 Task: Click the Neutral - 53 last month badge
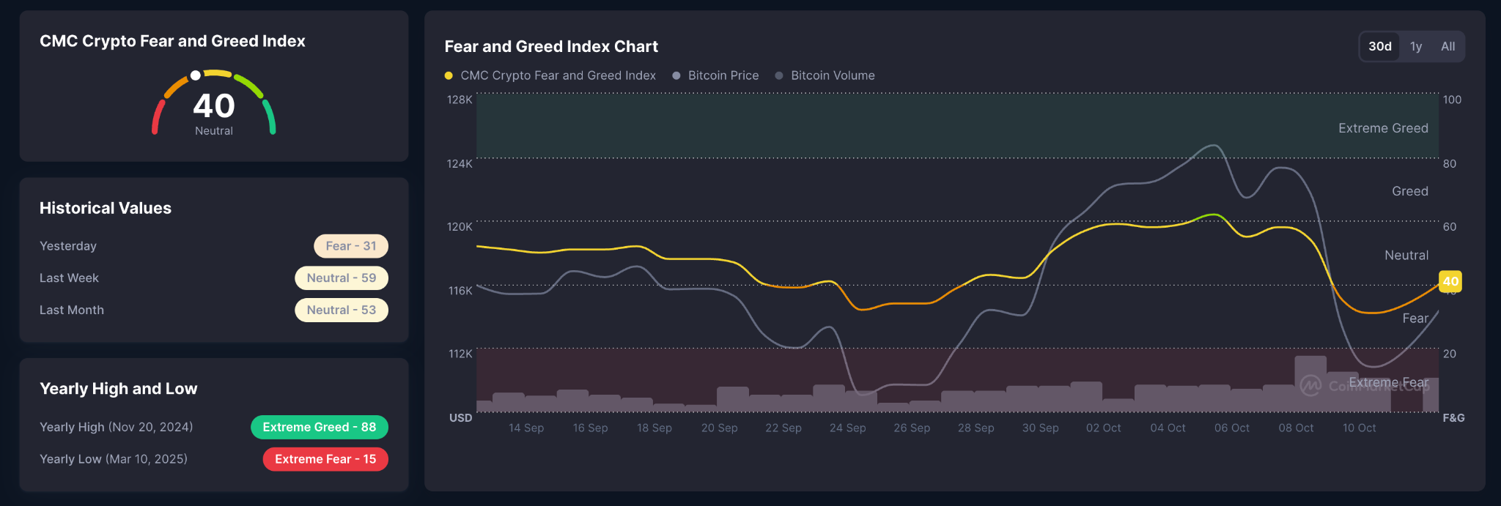(x=342, y=310)
